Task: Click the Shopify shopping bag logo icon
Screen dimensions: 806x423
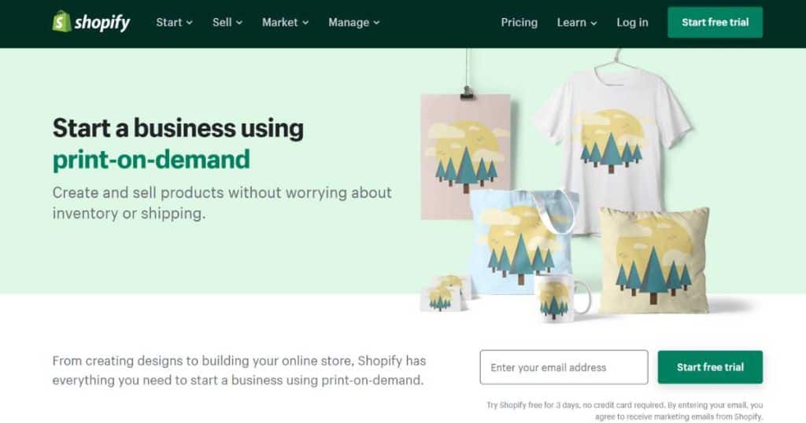Action: pyautogui.click(x=61, y=21)
